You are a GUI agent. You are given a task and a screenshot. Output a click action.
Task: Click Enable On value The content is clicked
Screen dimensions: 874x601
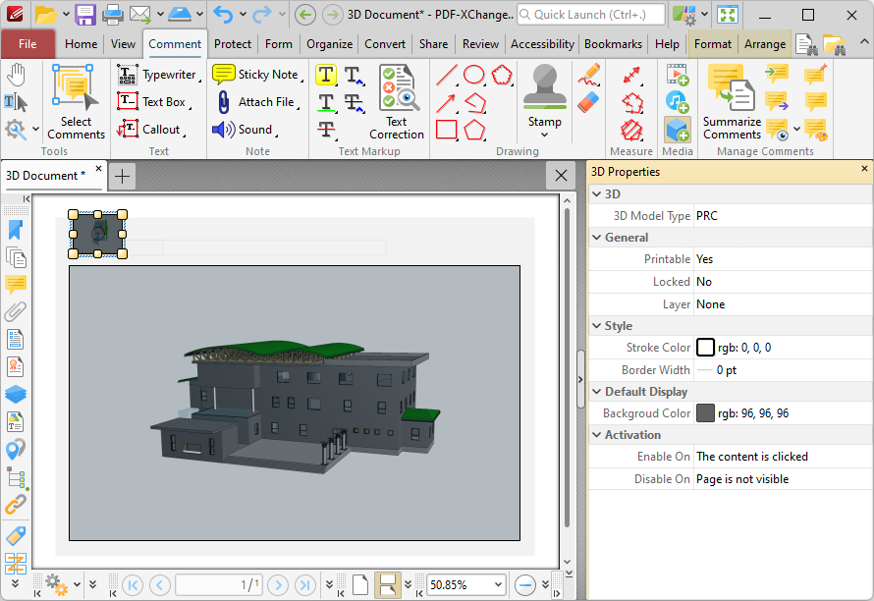(x=752, y=457)
